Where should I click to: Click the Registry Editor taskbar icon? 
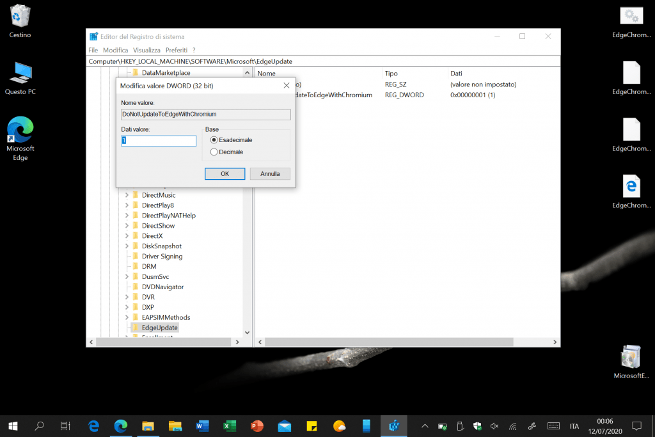tap(394, 425)
